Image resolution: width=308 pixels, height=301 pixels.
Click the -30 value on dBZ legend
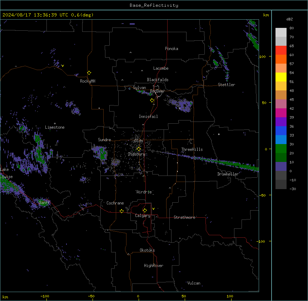[x=293, y=189]
